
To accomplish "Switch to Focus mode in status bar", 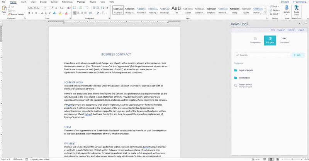I will [256, 159].
